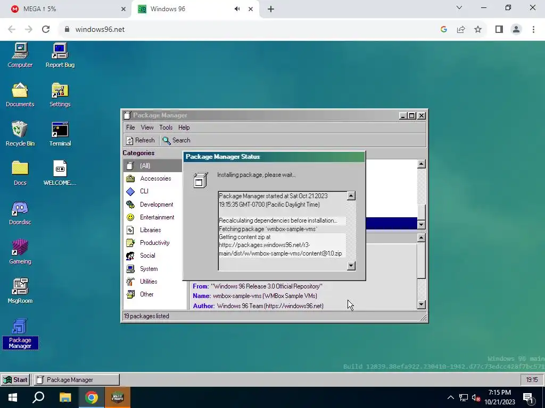Click the muted volume tray icon
This screenshot has height=408, width=545.
tap(476, 398)
